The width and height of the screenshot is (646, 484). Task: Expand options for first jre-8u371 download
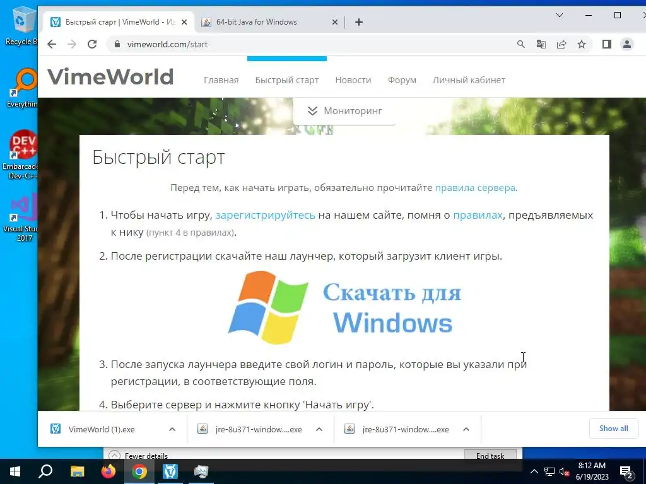tap(319, 429)
